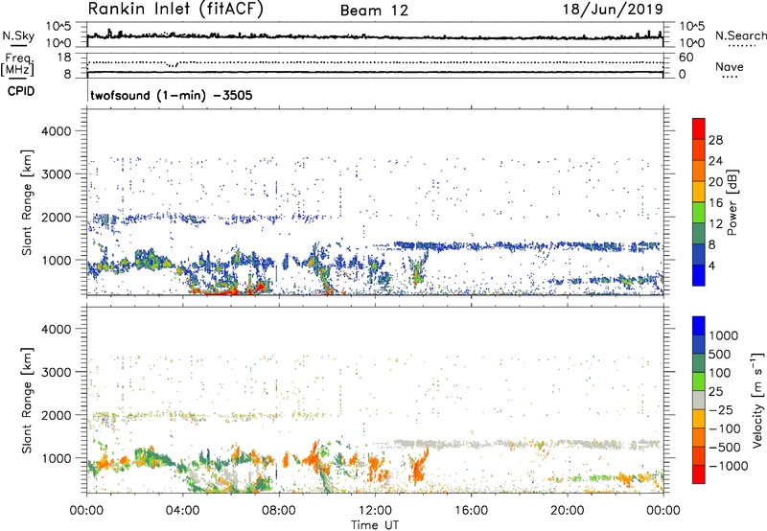Click the dip in dotted frequency line

pyautogui.click(x=173, y=64)
